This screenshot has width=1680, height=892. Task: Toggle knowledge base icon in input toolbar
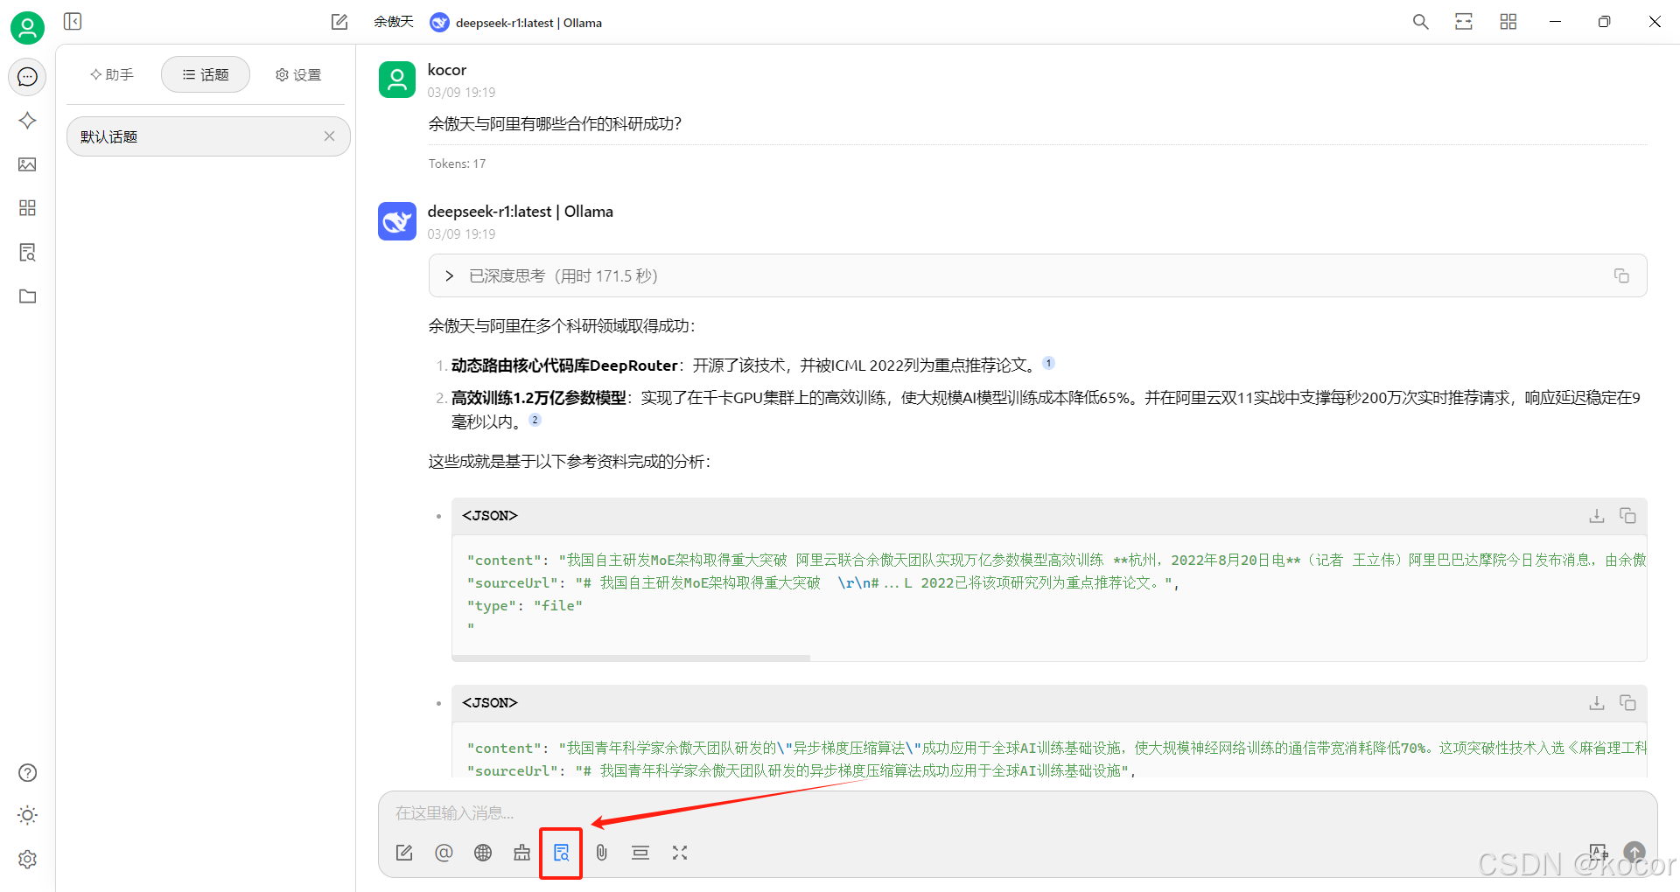[562, 853]
